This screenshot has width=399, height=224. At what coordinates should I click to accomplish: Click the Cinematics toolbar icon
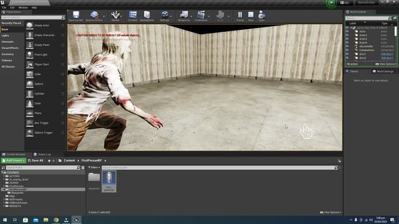click(201, 16)
